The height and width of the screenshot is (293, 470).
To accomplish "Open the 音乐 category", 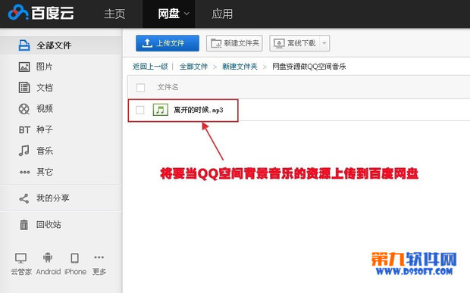I will tap(45, 151).
